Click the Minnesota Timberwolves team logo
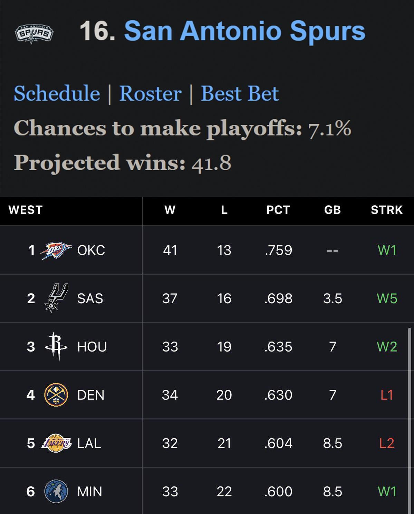This screenshot has width=414, height=514. click(x=56, y=491)
